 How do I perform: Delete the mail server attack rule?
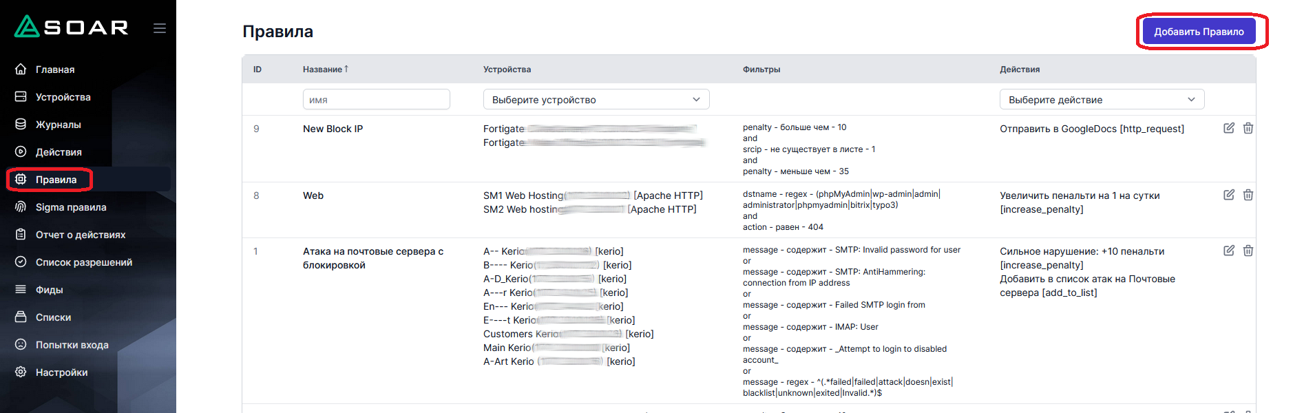tap(1248, 251)
